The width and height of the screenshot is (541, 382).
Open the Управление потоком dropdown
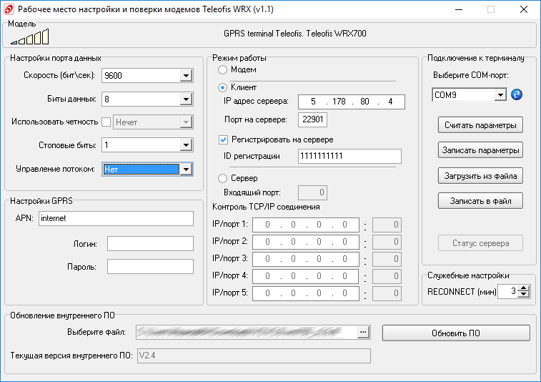[x=186, y=170]
